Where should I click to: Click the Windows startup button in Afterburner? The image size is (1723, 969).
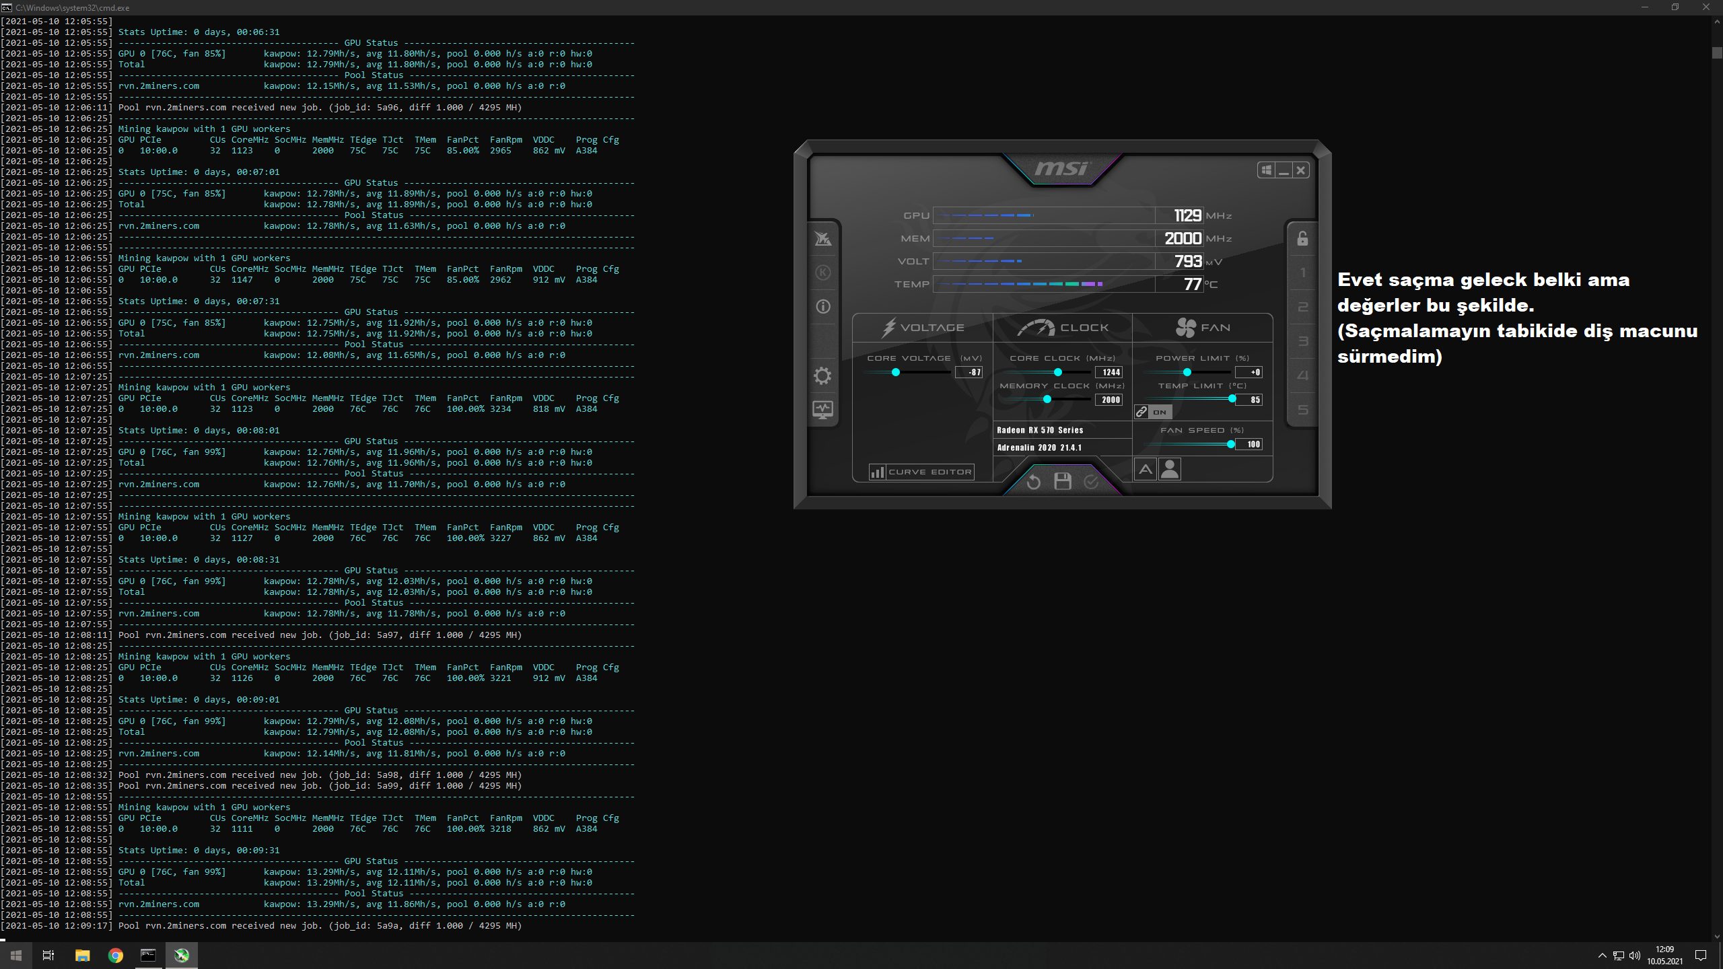(1266, 170)
